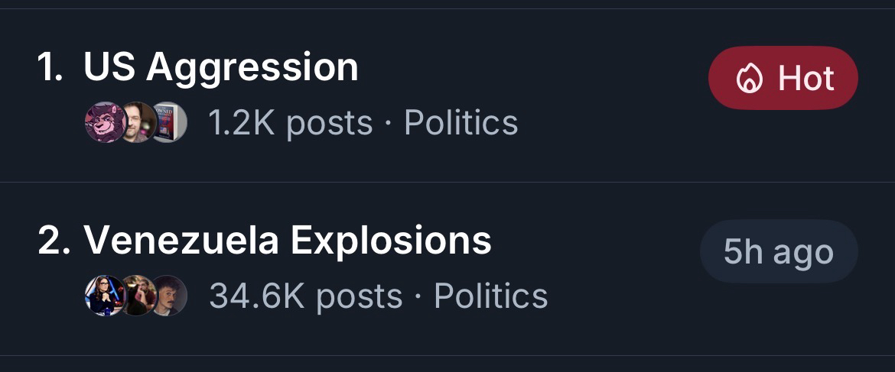
Task: Click the flame icon in the Hot badge
Action: (750, 79)
